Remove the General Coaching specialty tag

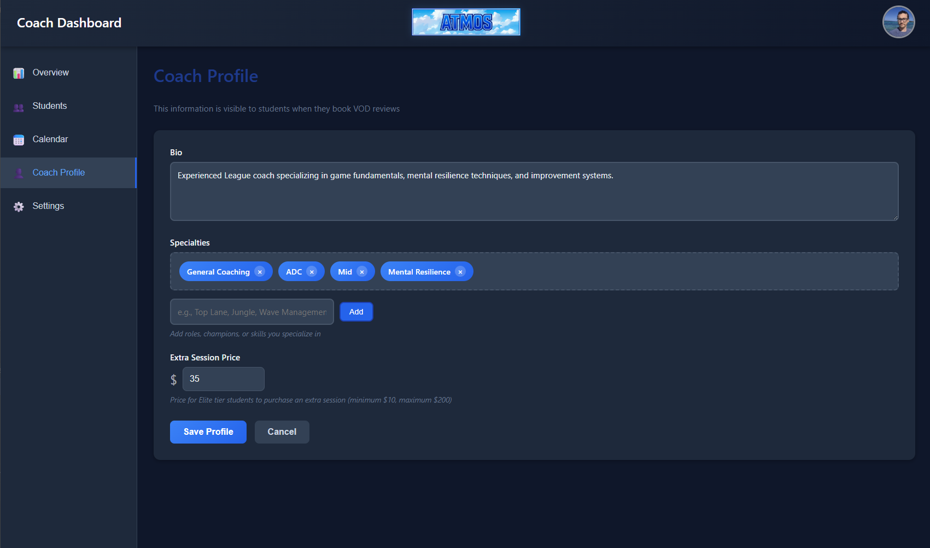click(x=260, y=272)
